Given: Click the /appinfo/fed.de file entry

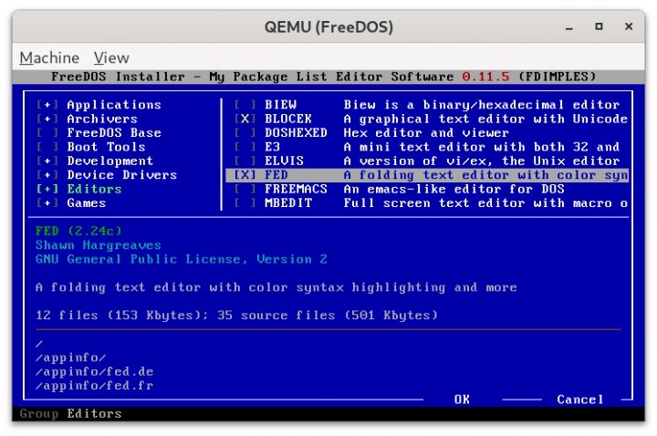Looking at the screenshot, I should pyautogui.click(x=95, y=371).
